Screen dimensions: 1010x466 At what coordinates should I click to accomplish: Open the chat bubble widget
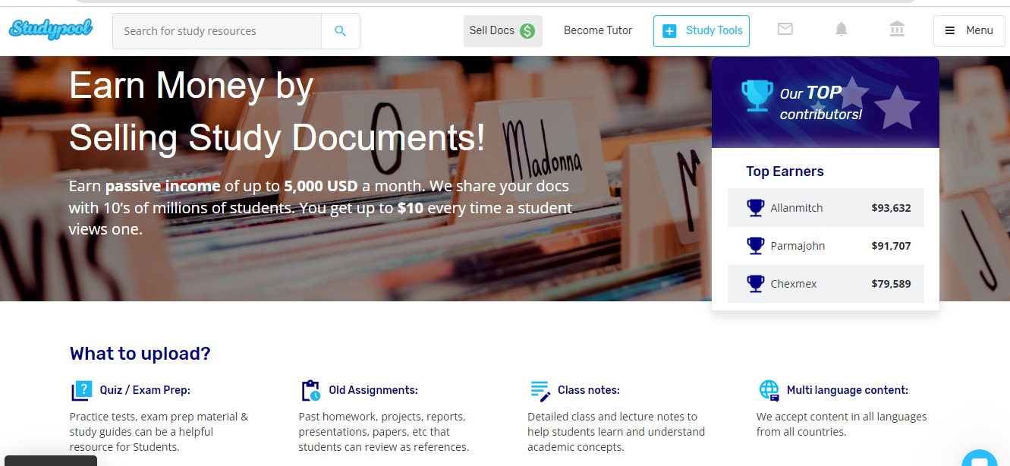[980, 459]
